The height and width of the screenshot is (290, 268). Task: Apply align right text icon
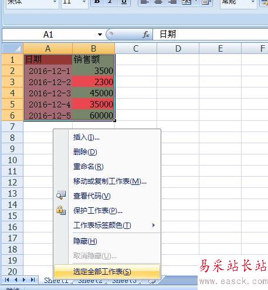click(x=172, y=2)
